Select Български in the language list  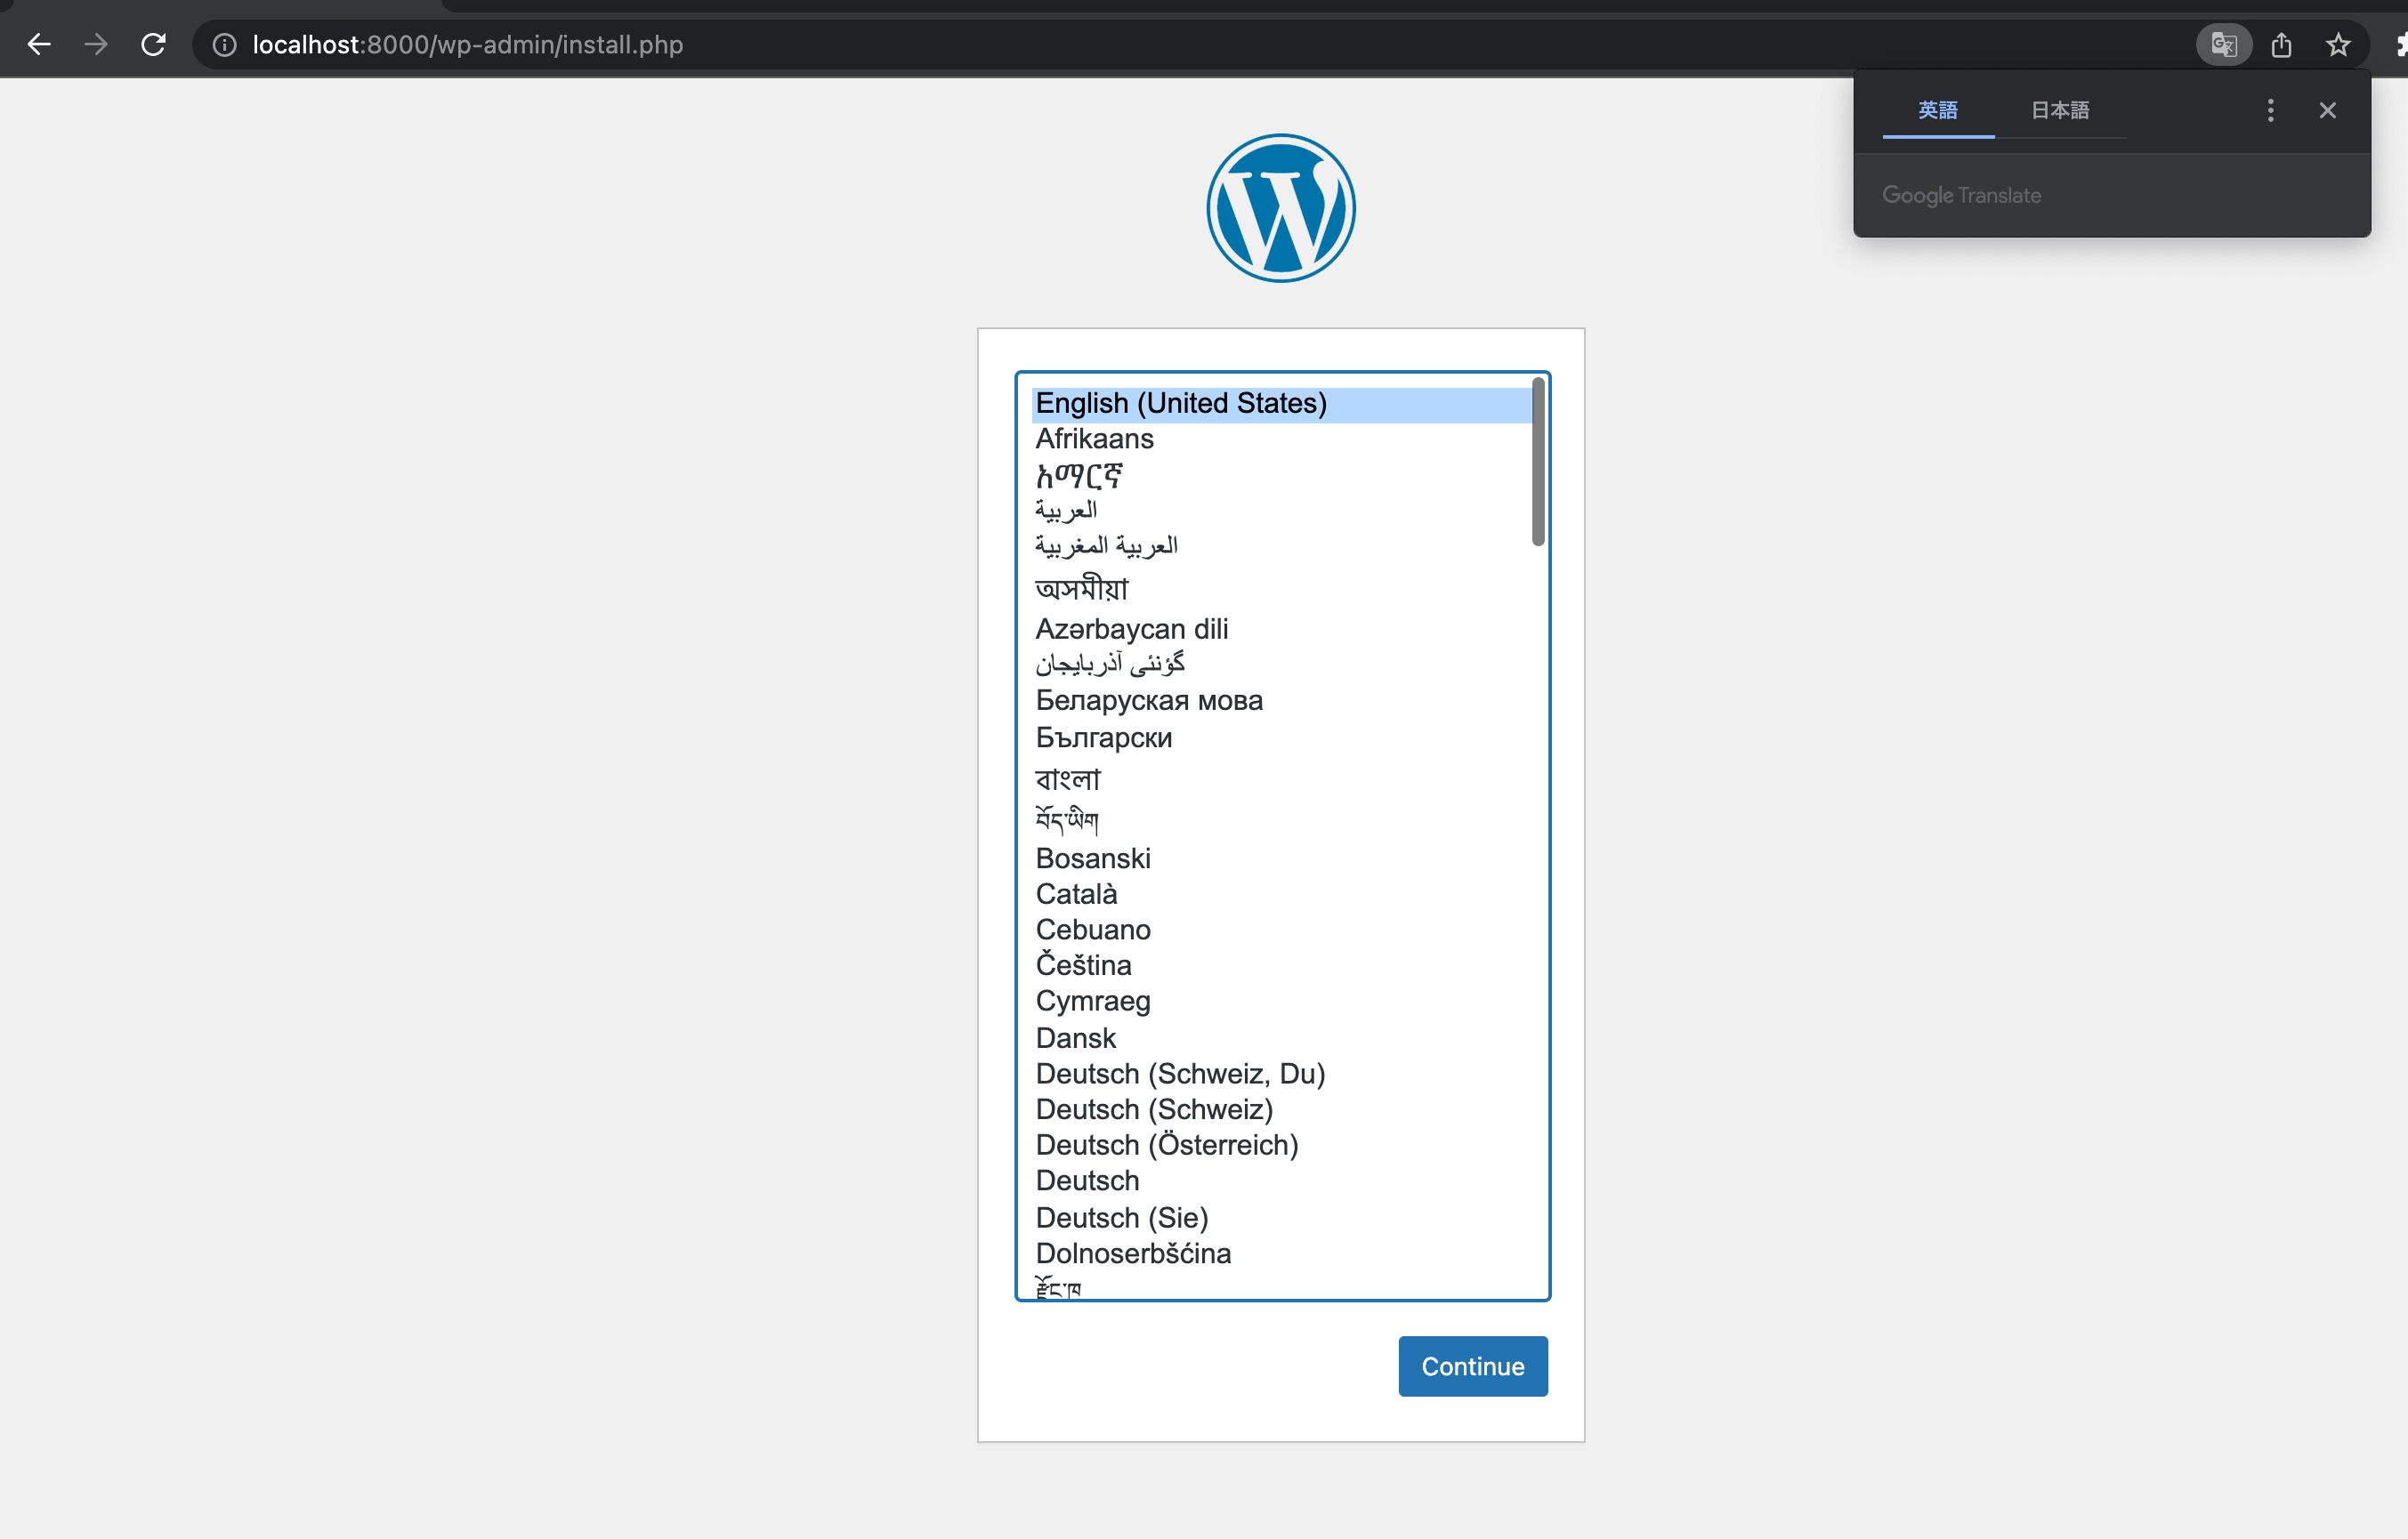(x=1281, y=738)
